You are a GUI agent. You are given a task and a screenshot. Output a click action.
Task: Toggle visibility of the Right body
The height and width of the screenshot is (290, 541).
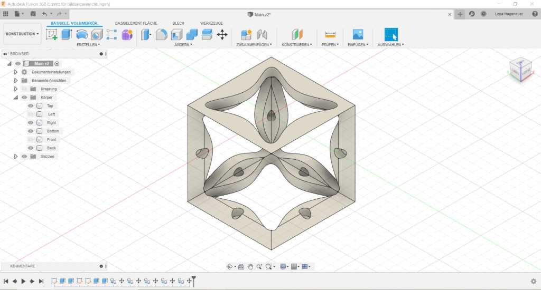tap(31, 123)
